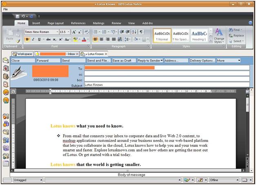Apply the No Spacing style

point(180,36)
